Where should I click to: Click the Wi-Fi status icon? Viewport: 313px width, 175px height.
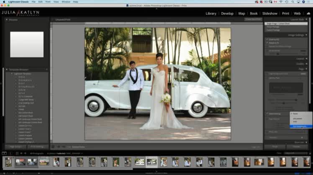click(x=281, y=2)
